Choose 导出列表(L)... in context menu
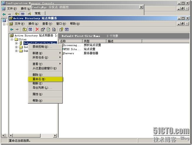The height and width of the screenshot is (145, 192). tap(45, 88)
